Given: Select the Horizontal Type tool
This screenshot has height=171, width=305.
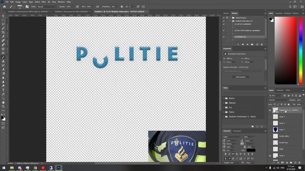Looking at the screenshot, I should (x=3, y=90).
